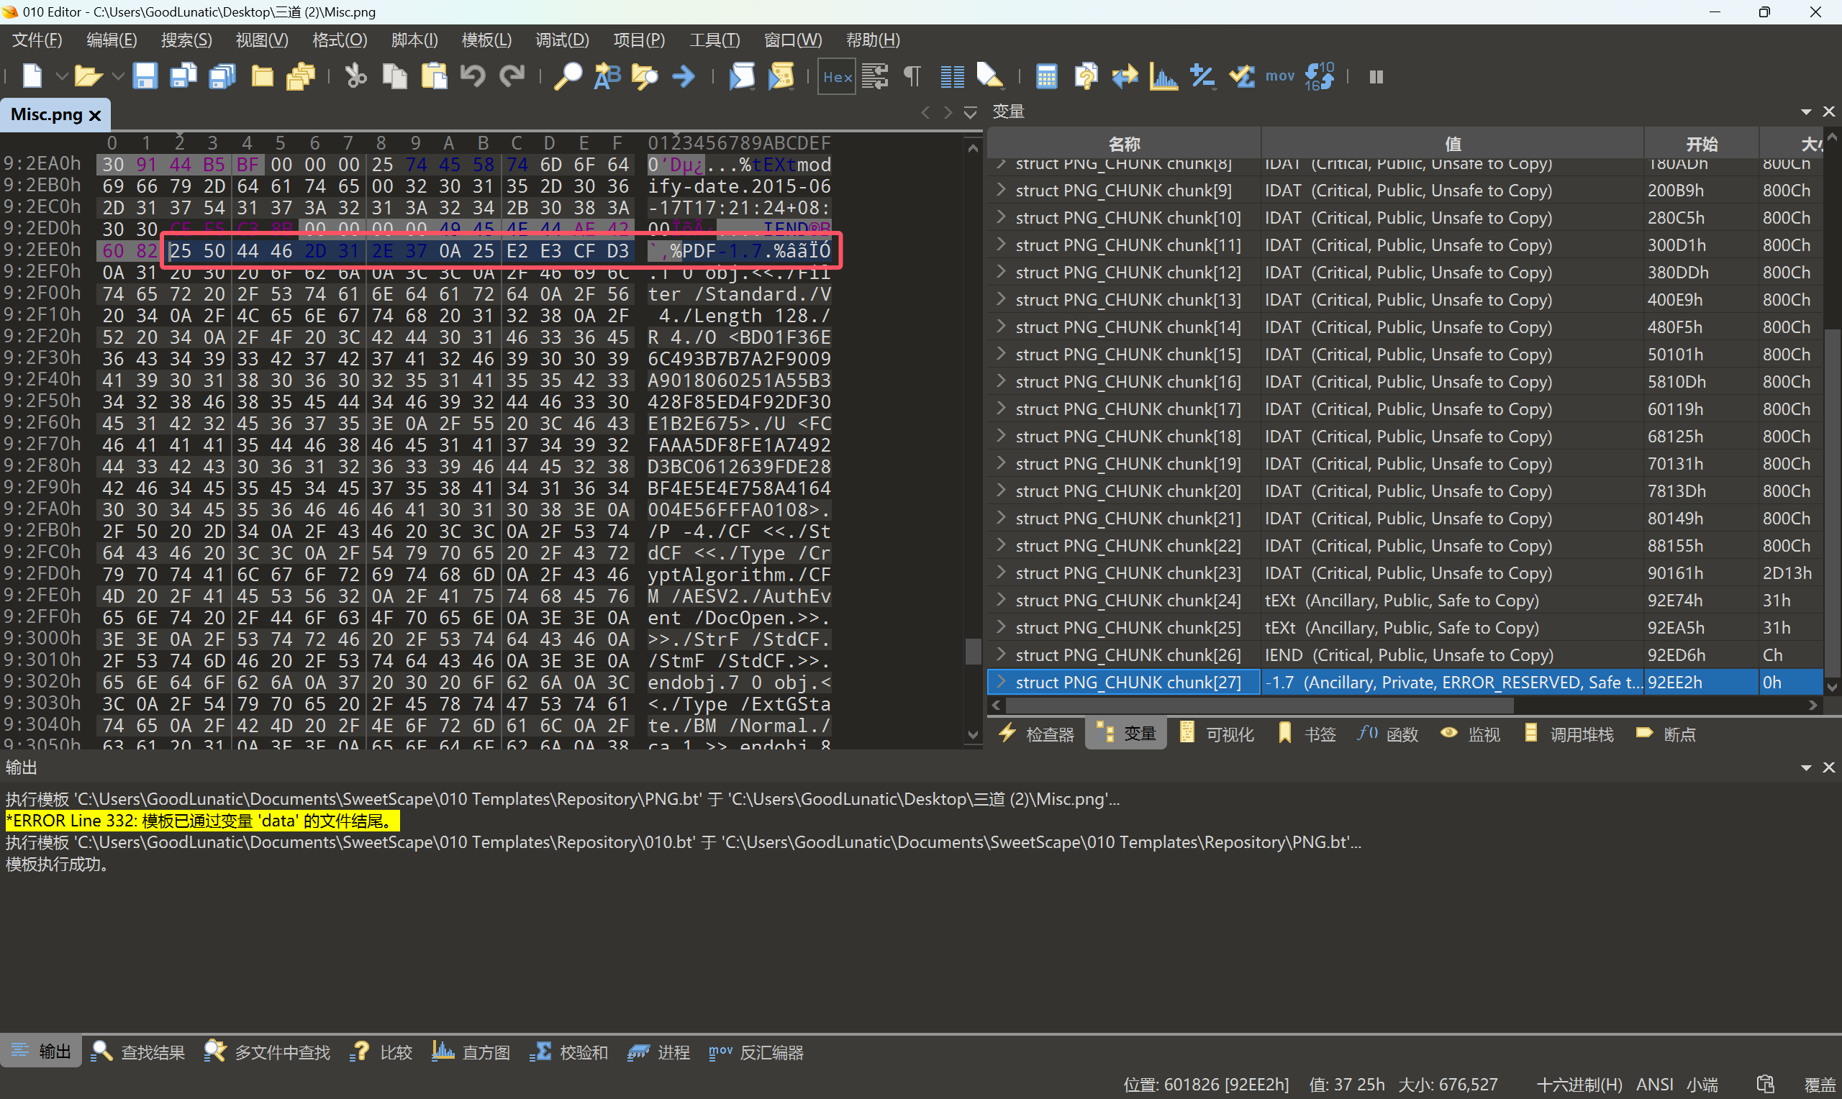
Task: Open the Find magnifier tool
Action: click(x=568, y=76)
